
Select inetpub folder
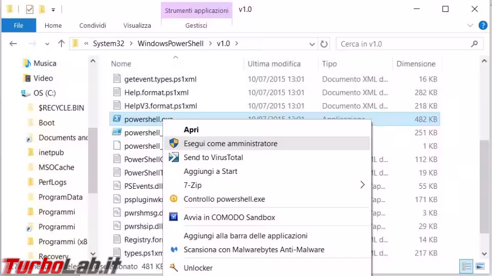tap(51, 152)
